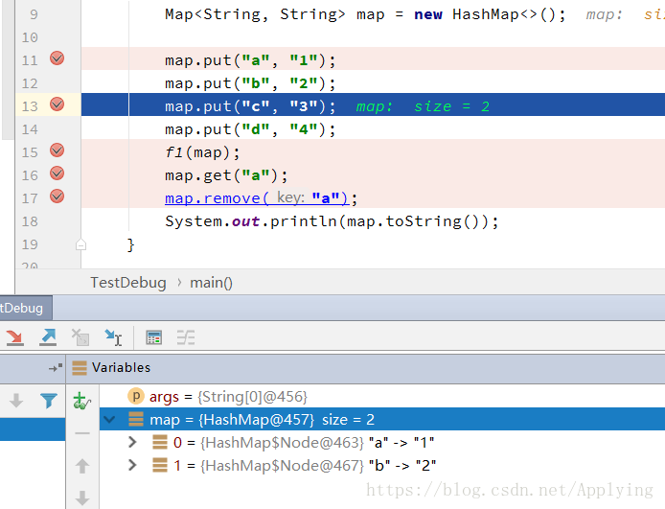Click the blue filter frames icon
665x509 pixels.
pyautogui.click(x=48, y=400)
